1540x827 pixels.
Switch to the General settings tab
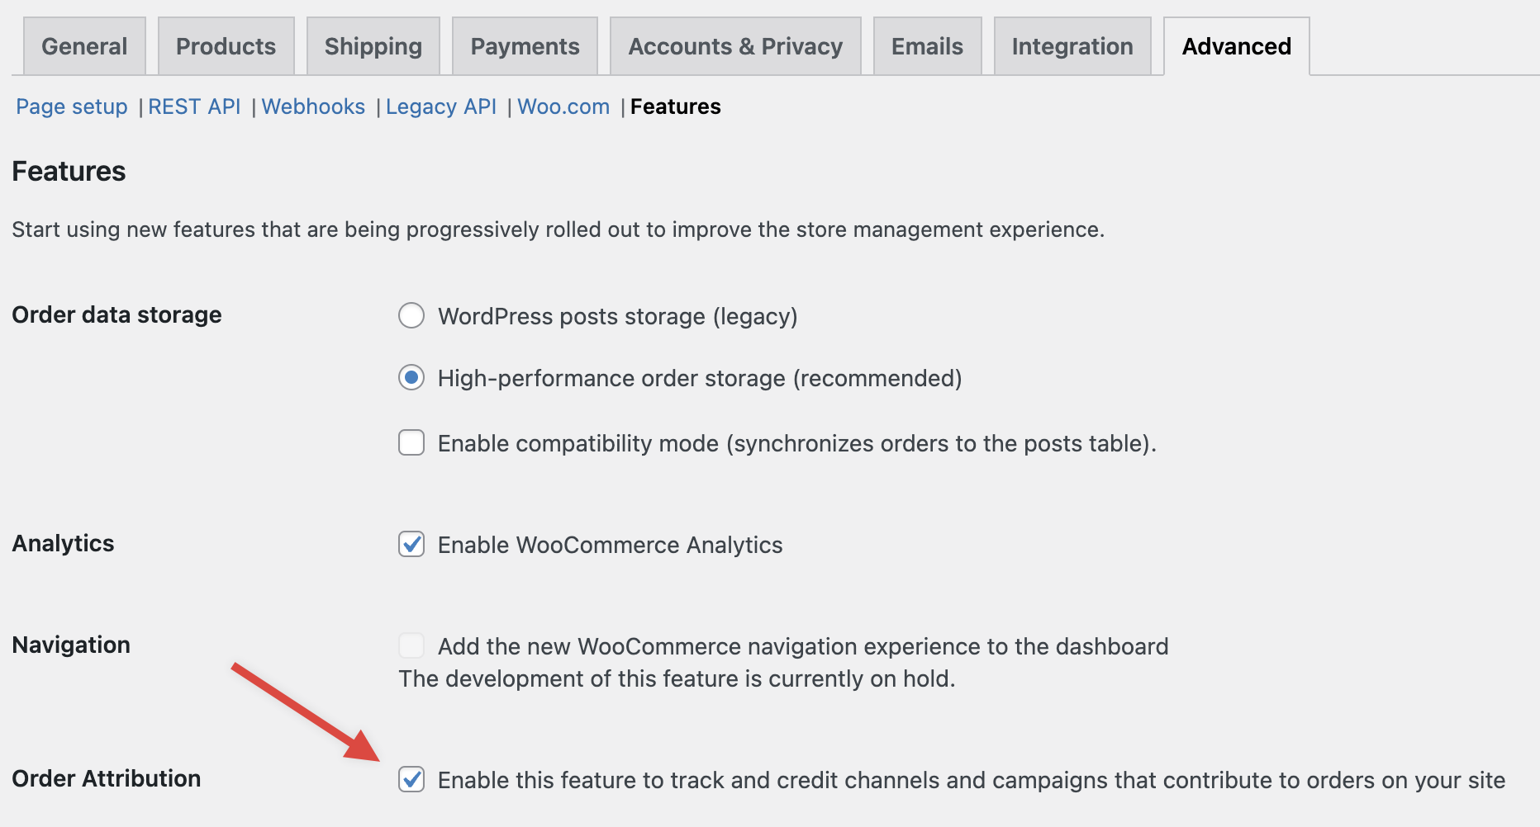[83, 46]
